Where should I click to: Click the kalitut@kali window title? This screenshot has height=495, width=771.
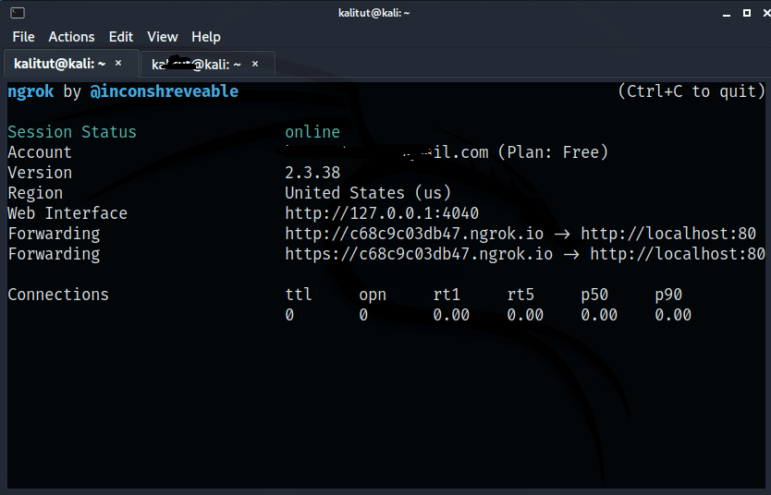point(373,13)
